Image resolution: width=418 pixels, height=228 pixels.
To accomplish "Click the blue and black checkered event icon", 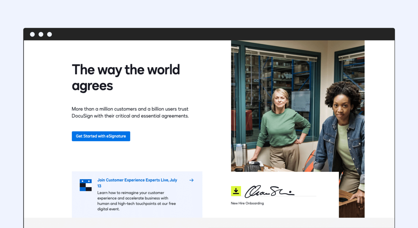I will pos(85,185).
